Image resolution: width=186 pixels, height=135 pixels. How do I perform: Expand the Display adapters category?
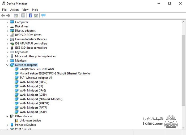7,31
